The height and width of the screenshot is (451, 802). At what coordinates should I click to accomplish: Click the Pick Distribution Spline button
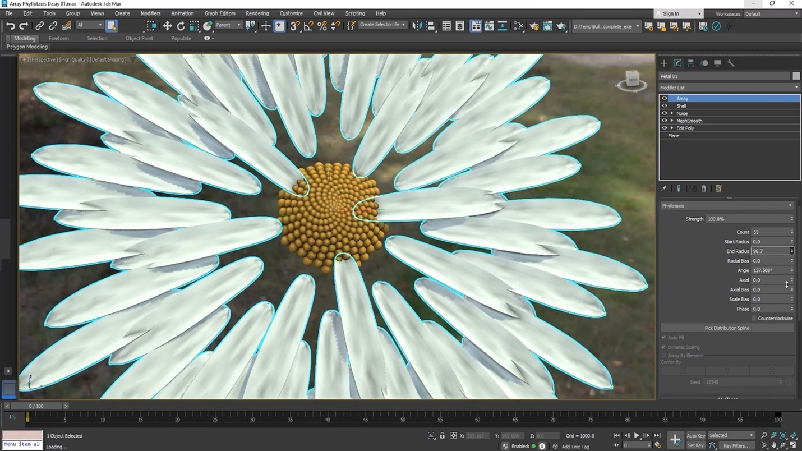[727, 328]
